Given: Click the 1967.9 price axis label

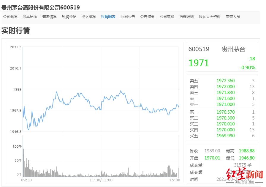Looking at the screenshot, I should 16,110.
